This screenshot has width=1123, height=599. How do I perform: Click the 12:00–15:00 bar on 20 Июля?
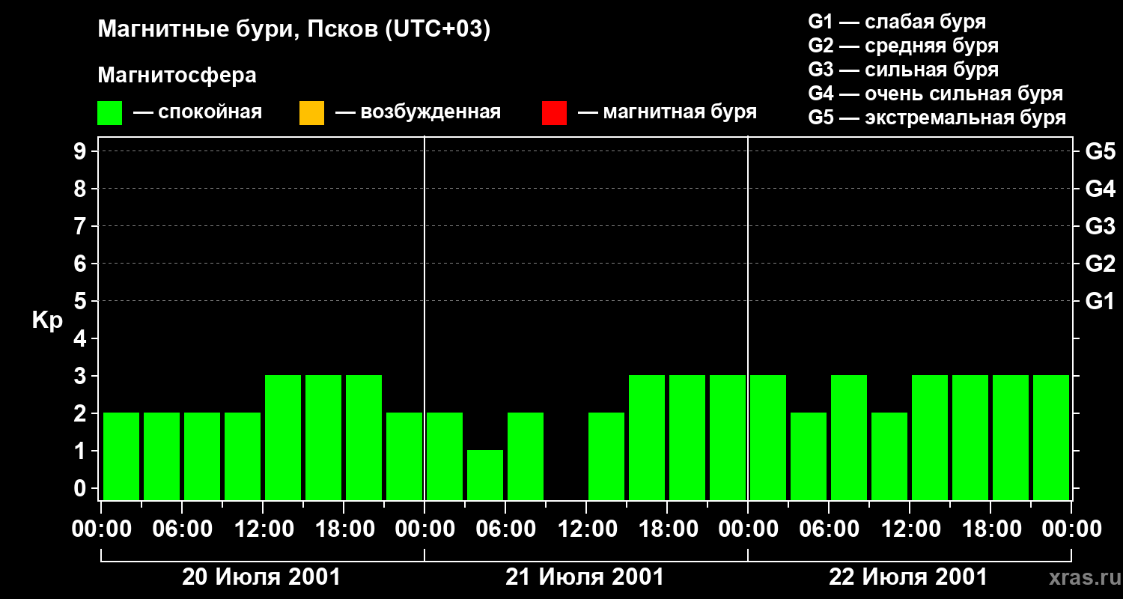(x=283, y=437)
